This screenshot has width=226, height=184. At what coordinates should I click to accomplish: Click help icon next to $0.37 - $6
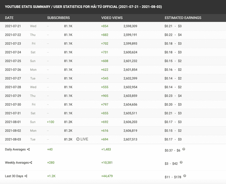click(184, 149)
